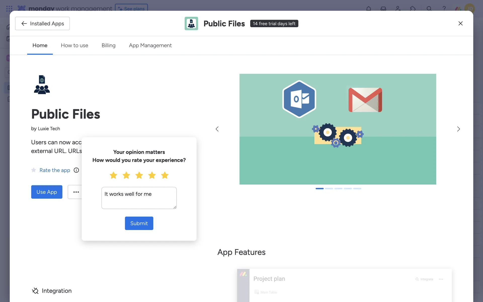This screenshot has height=302, width=483.
Task: Open the inbox tray icon
Action: tap(383, 9)
